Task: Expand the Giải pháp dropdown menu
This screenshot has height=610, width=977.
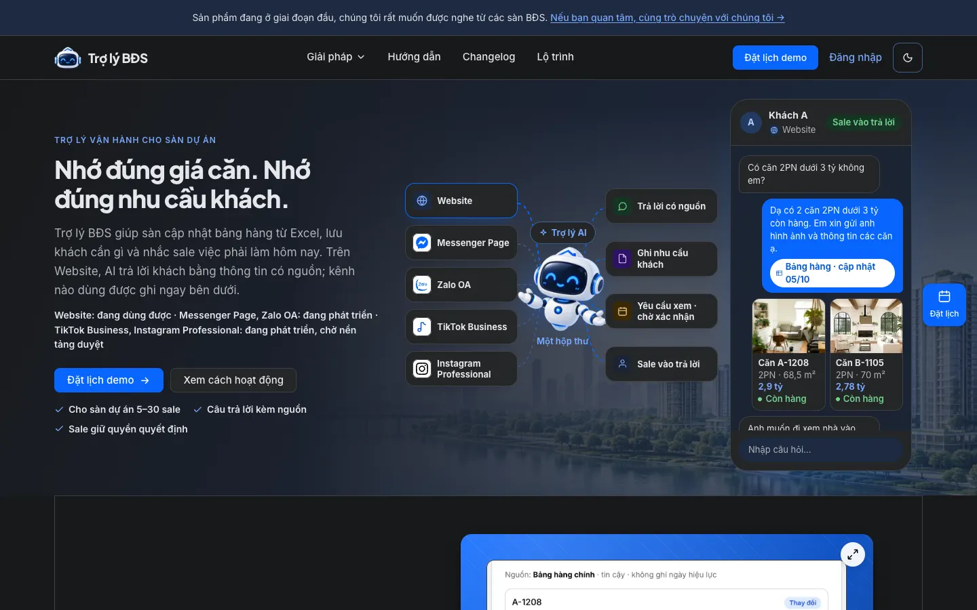Action: pos(336,57)
